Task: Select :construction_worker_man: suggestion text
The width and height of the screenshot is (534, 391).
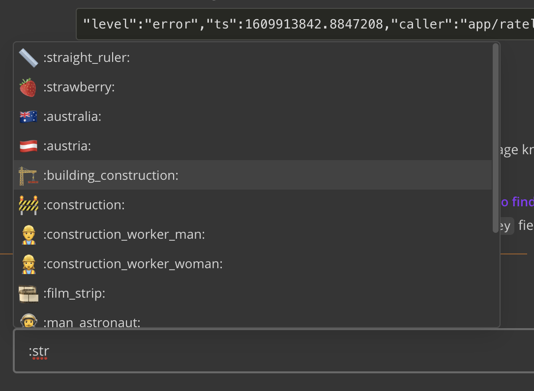Action: coord(124,234)
